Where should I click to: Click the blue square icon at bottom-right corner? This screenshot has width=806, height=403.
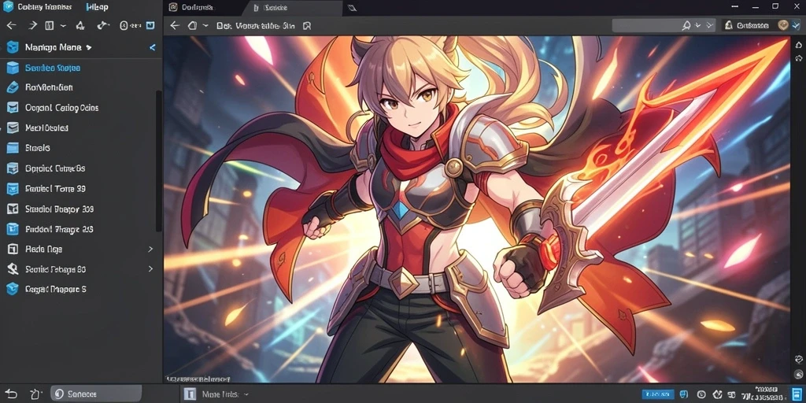click(794, 394)
